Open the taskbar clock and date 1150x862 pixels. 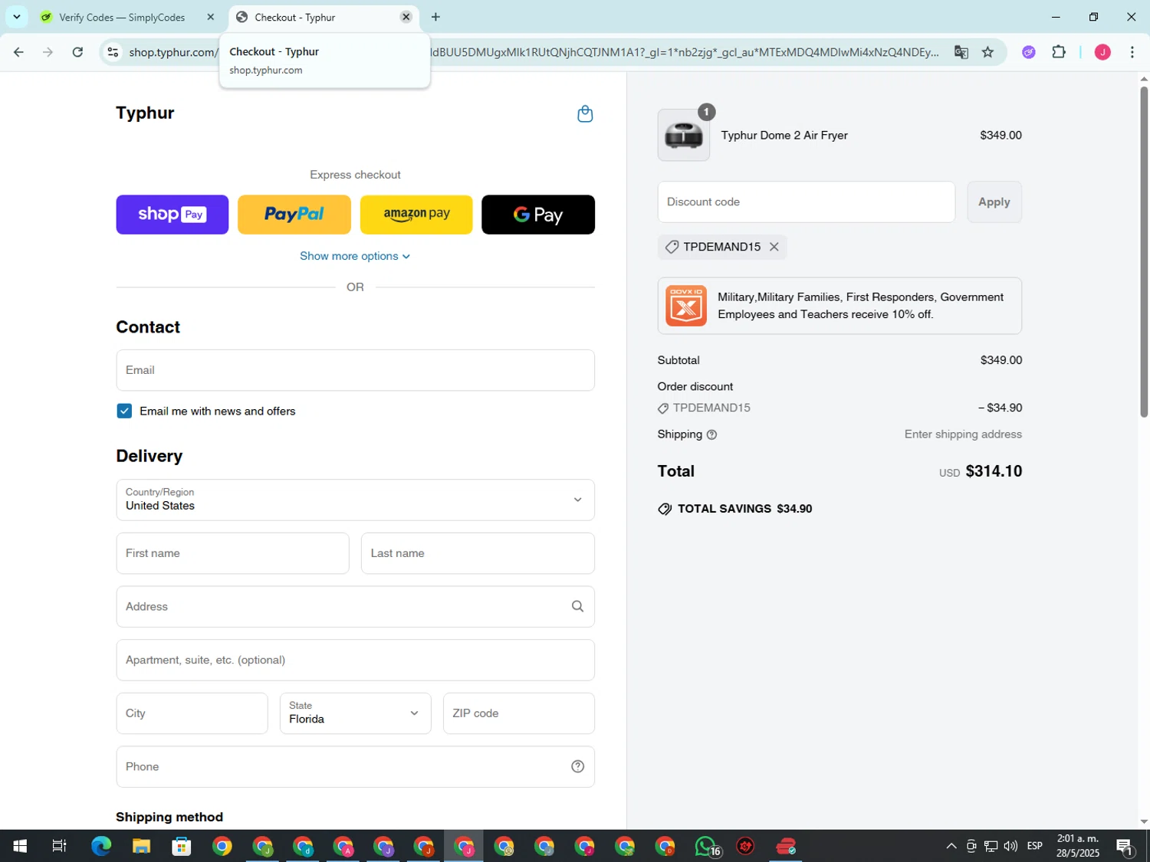pos(1077,847)
